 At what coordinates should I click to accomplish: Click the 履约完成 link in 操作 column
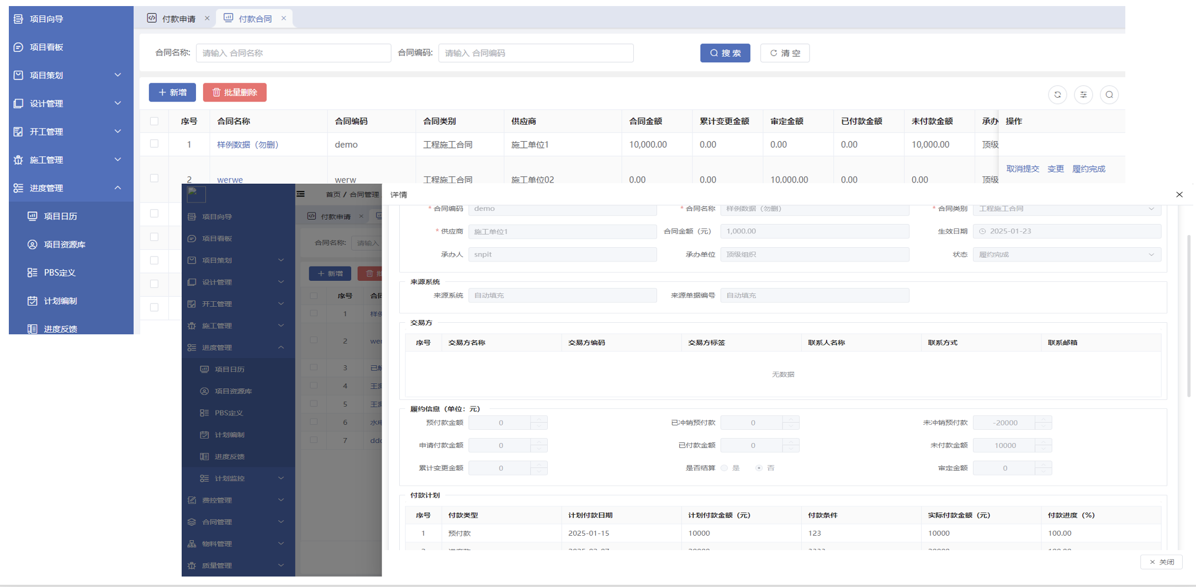coord(1088,169)
